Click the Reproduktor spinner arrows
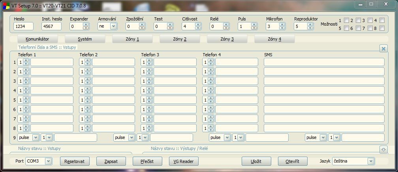This screenshot has width=398, height=172. point(310,26)
